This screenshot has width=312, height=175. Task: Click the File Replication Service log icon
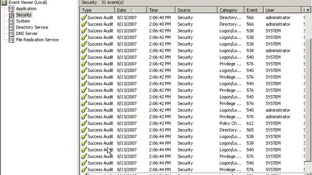click(11, 40)
